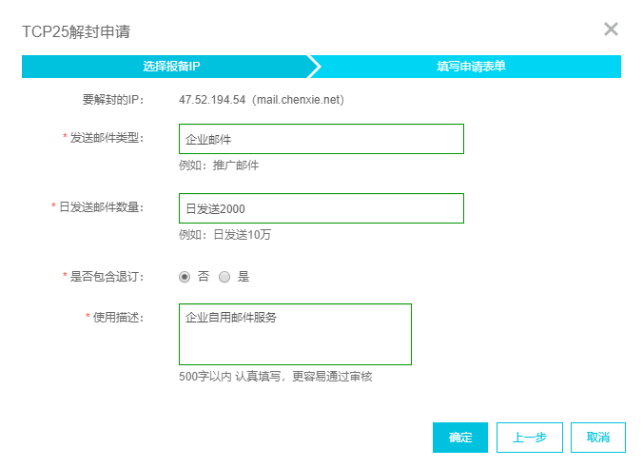Confirm the form with the 确定 button
The image size is (643, 468).
pyautogui.click(x=460, y=438)
